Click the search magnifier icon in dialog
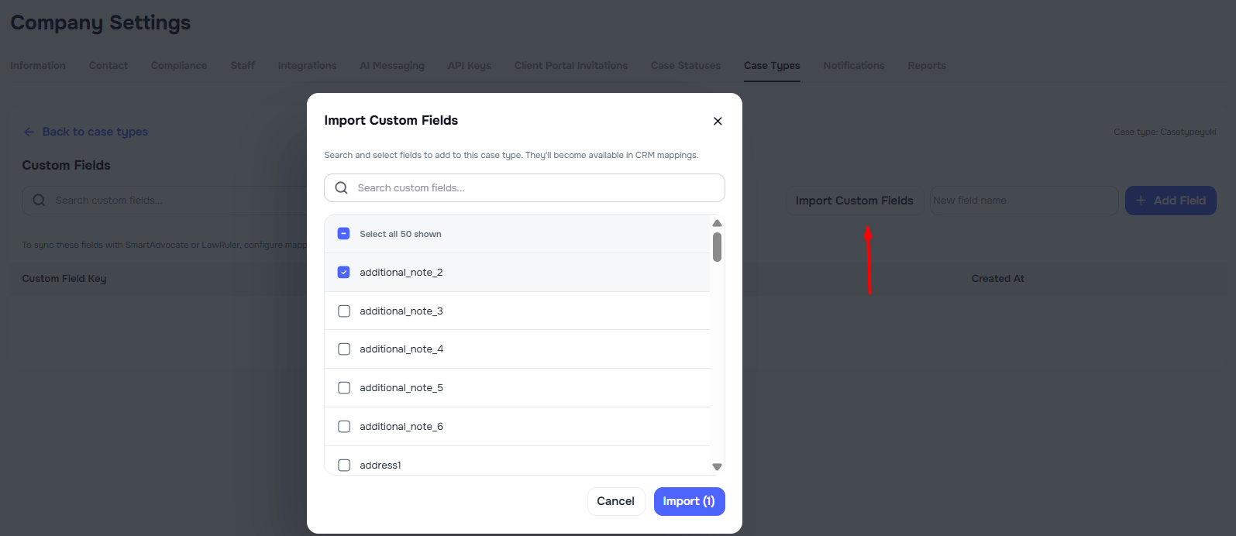 click(341, 188)
